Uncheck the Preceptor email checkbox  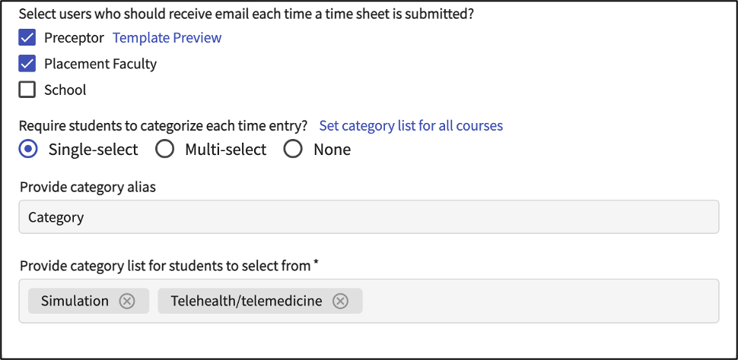(27, 38)
